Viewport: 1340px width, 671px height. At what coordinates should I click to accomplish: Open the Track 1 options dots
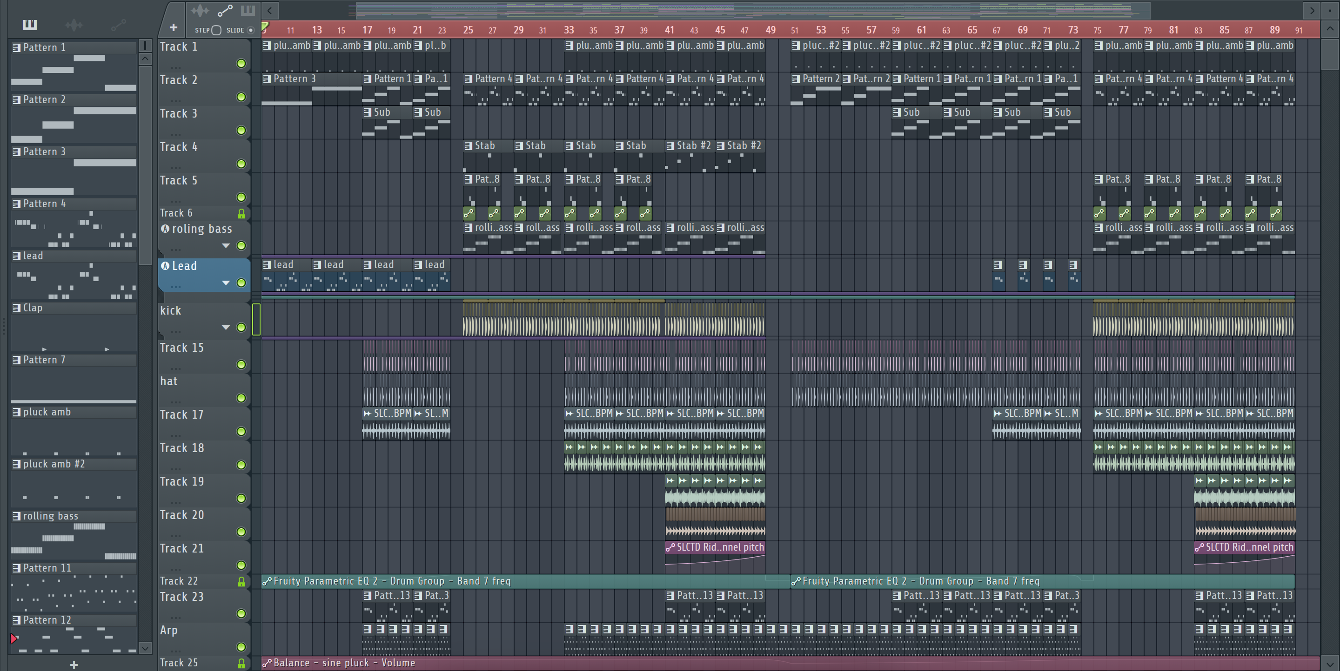[176, 67]
